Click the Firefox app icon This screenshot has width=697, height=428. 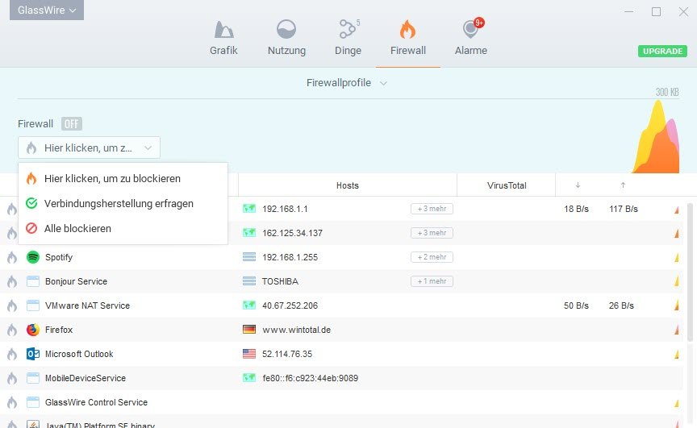(x=33, y=330)
